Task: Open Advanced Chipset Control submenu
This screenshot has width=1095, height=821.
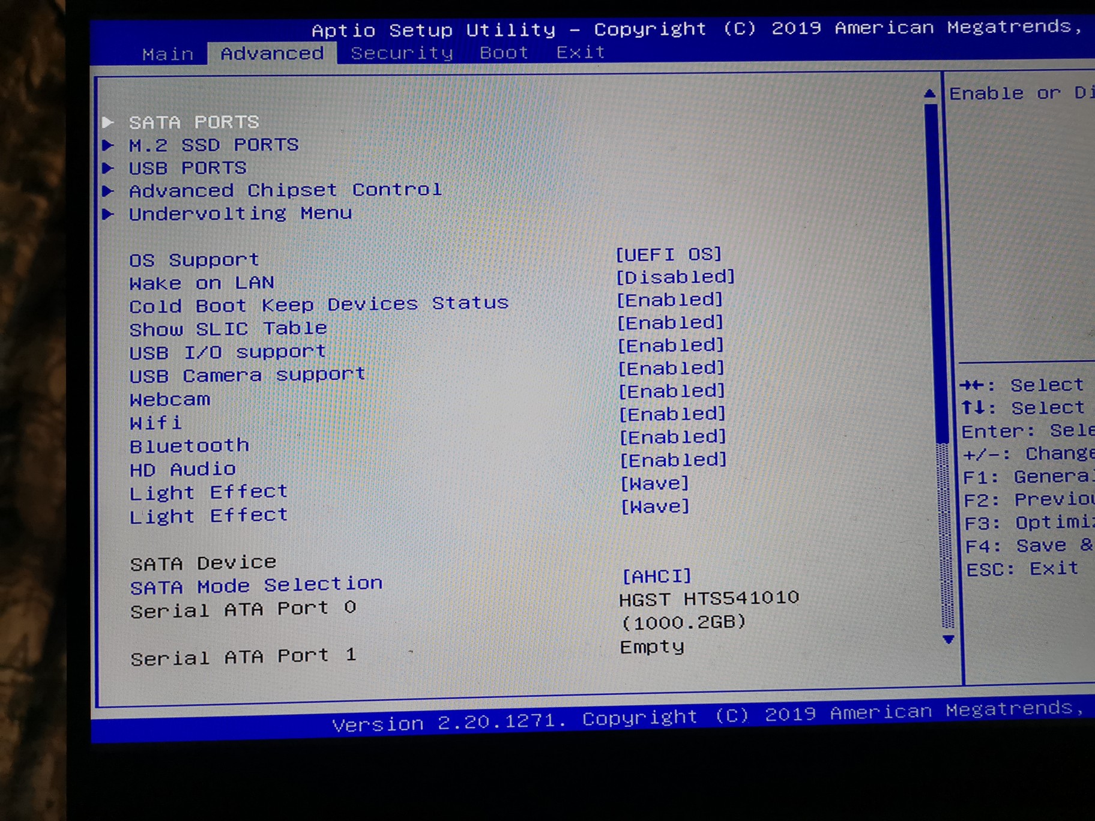Action: pyautogui.click(x=286, y=190)
